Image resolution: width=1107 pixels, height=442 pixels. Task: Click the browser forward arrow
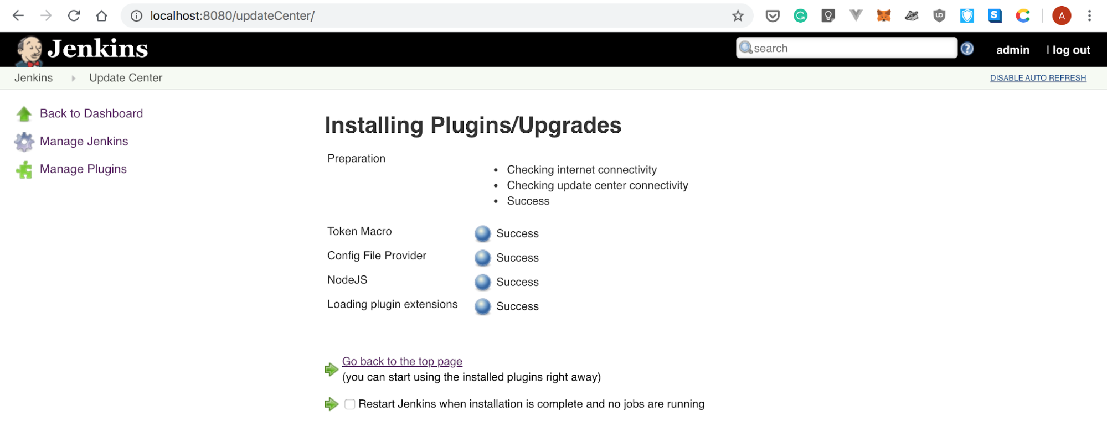(46, 15)
